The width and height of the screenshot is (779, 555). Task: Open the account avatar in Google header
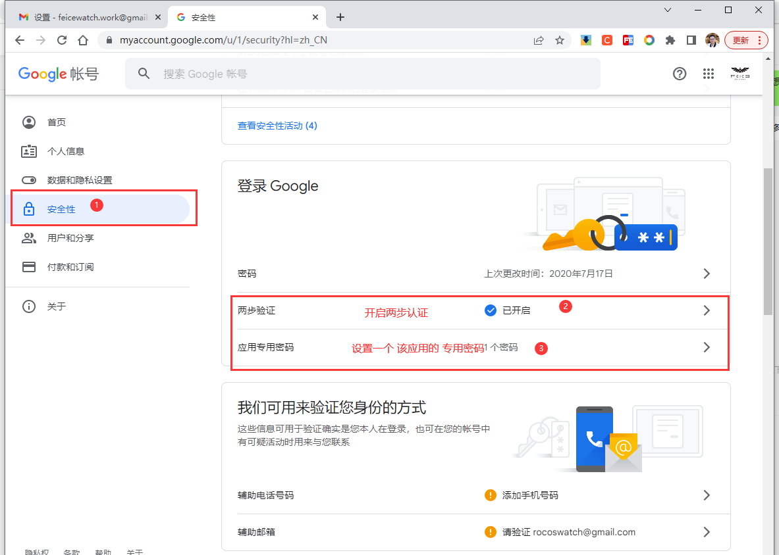tap(739, 74)
